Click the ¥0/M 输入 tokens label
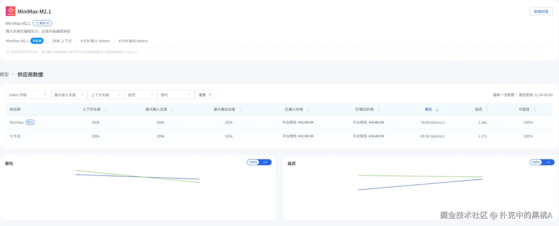Image resolution: width=559 pixels, height=226 pixels. [95, 41]
